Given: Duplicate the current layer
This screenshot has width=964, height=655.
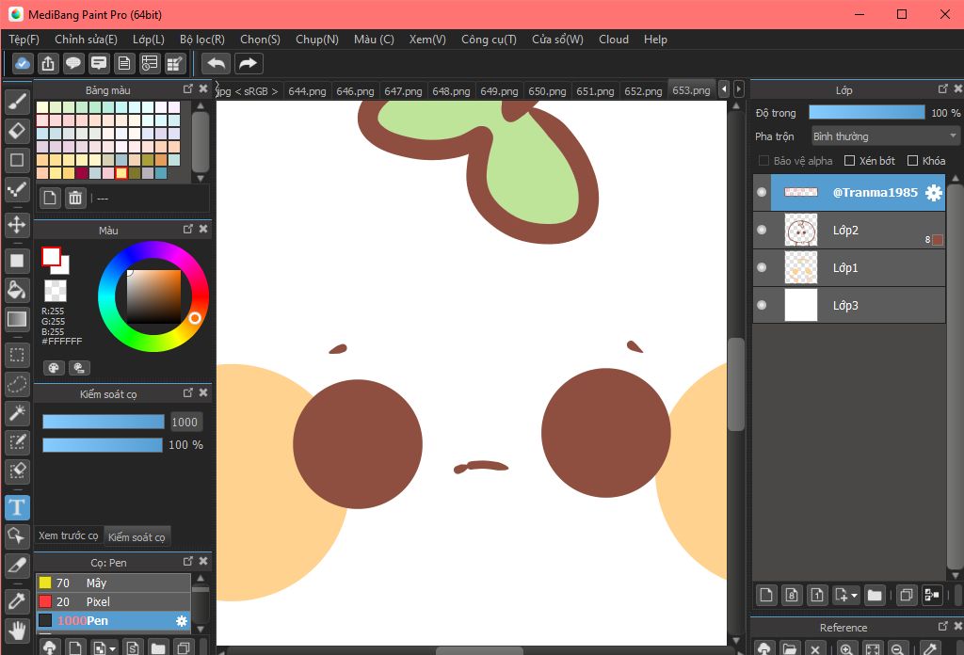Looking at the screenshot, I should [906, 595].
